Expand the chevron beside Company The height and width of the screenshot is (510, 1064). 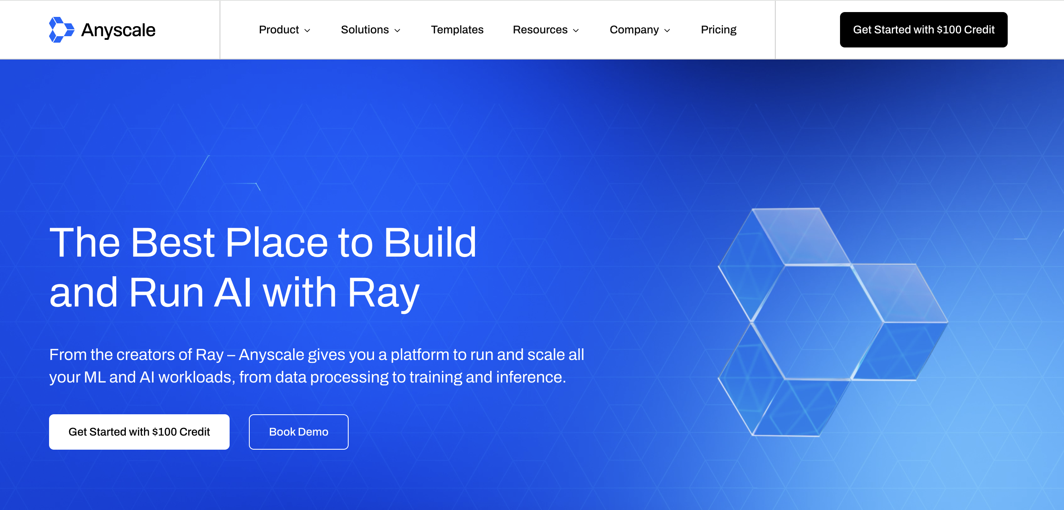point(667,31)
